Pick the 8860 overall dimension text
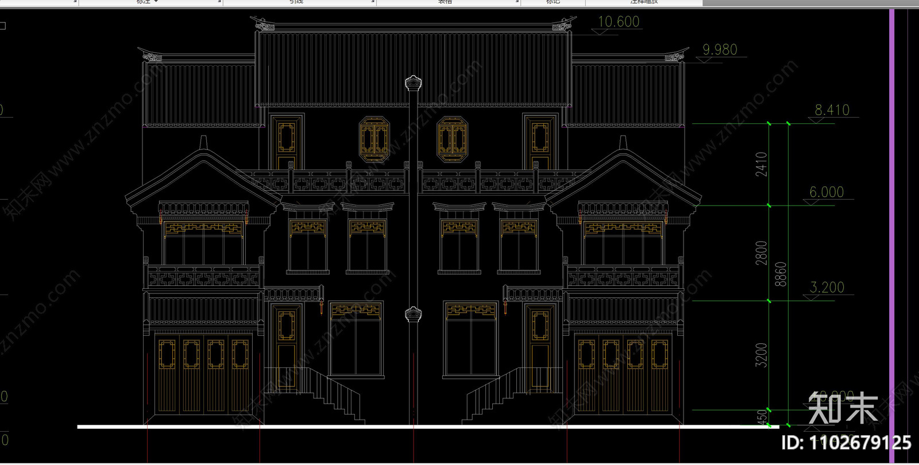Image resolution: width=919 pixels, height=465 pixels. 780,274
